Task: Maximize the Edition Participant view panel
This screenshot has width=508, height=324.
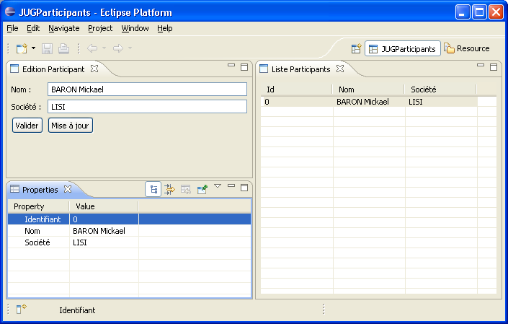Action: (244, 66)
